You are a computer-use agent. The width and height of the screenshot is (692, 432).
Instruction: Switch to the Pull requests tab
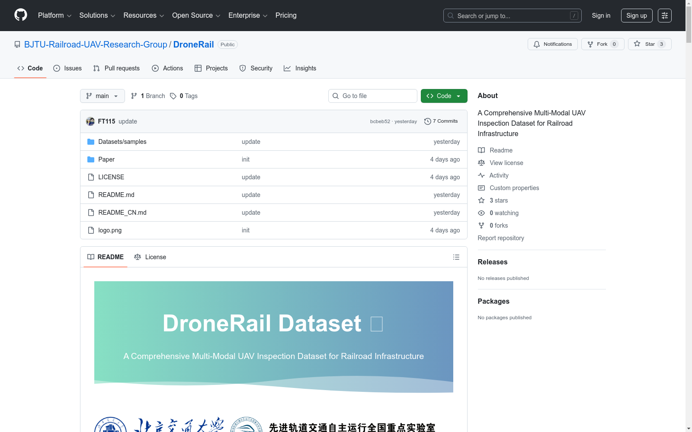click(x=116, y=68)
